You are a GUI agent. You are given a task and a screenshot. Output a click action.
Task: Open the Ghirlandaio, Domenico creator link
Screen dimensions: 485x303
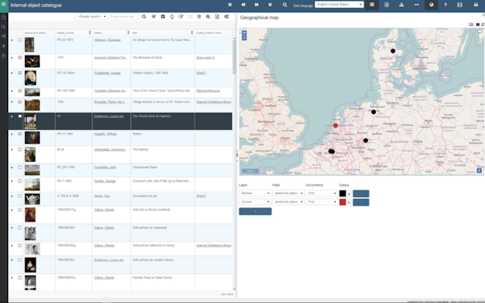[111, 149]
